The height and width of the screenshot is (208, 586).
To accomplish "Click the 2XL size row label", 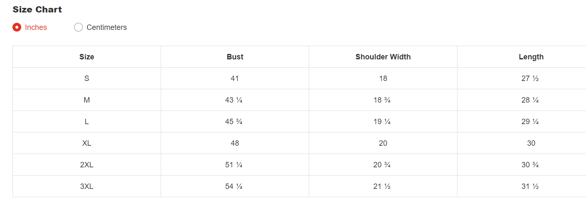I will 87,165.
